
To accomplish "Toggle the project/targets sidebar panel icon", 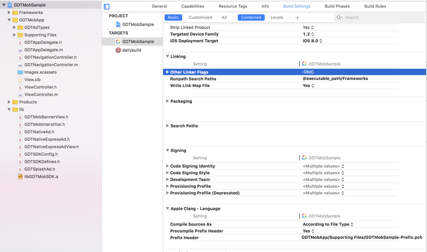I will [107, 7].
